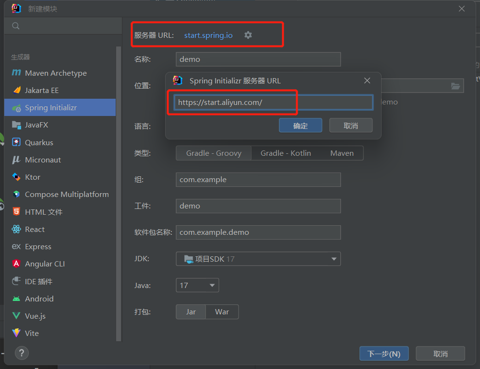Select Gradle - Kotlin project type
This screenshot has width=480, height=369.
pyautogui.click(x=286, y=153)
